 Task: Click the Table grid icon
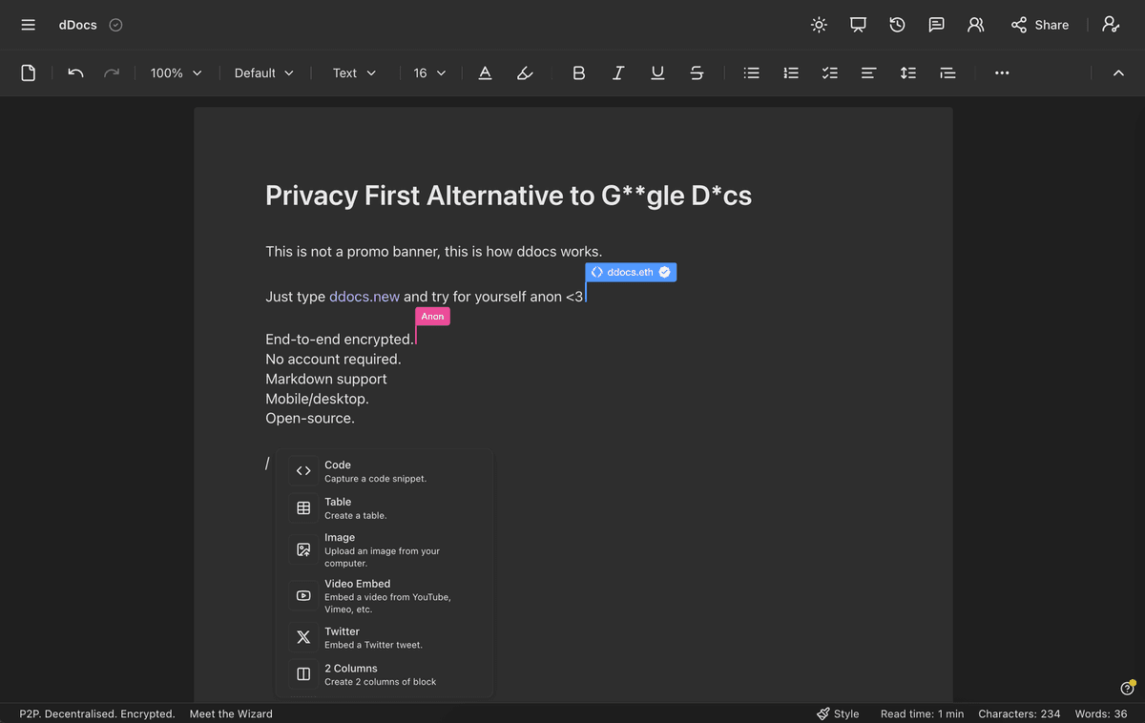click(303, 508)
